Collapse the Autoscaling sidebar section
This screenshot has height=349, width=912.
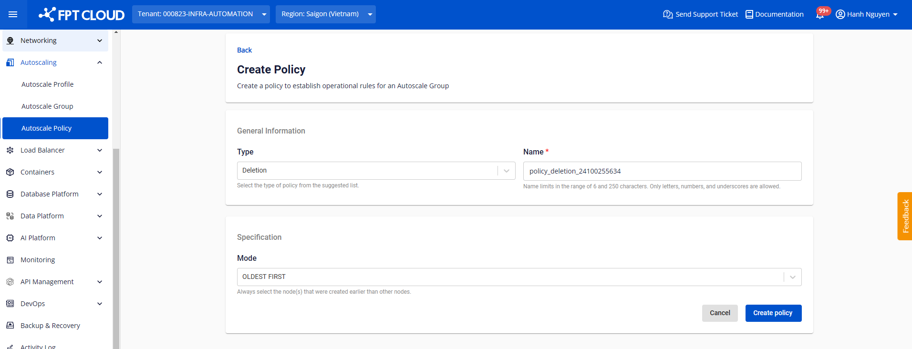pyautogui.click(x=99, y=62)
